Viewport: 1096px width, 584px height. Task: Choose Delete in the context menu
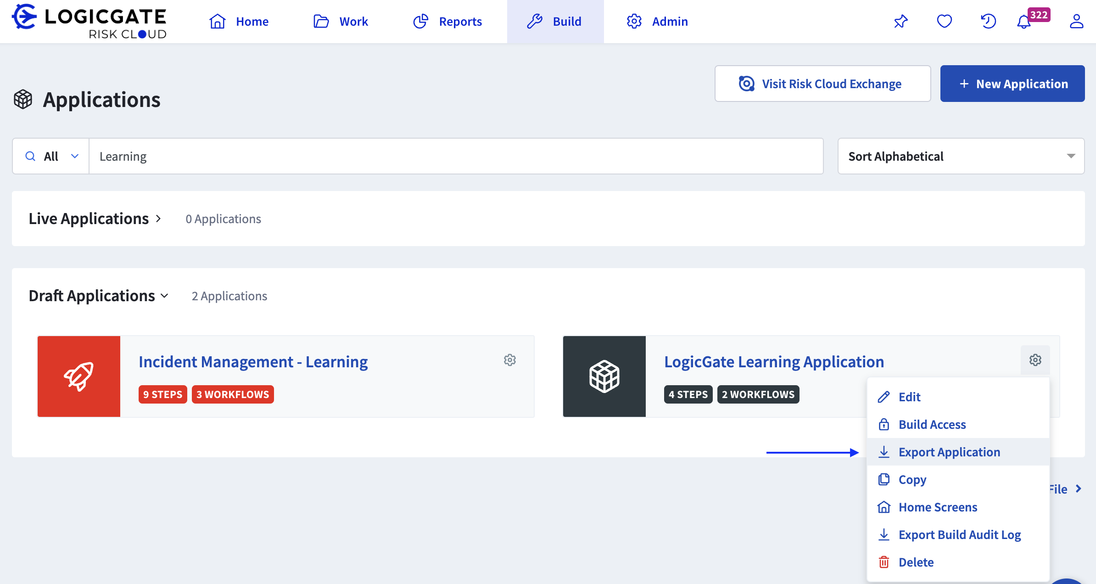point(916,562)
